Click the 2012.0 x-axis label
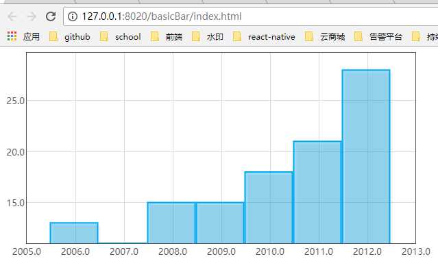 click(367, 251)
